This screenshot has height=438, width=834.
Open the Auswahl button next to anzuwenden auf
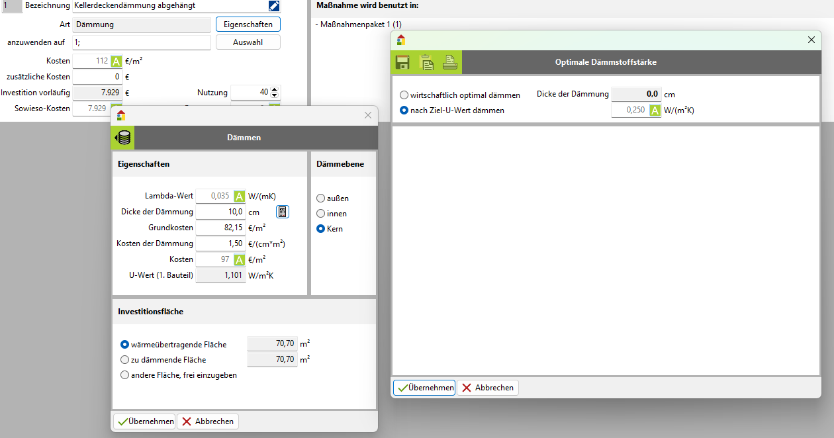pyautogui.click(x=248, y=42)
